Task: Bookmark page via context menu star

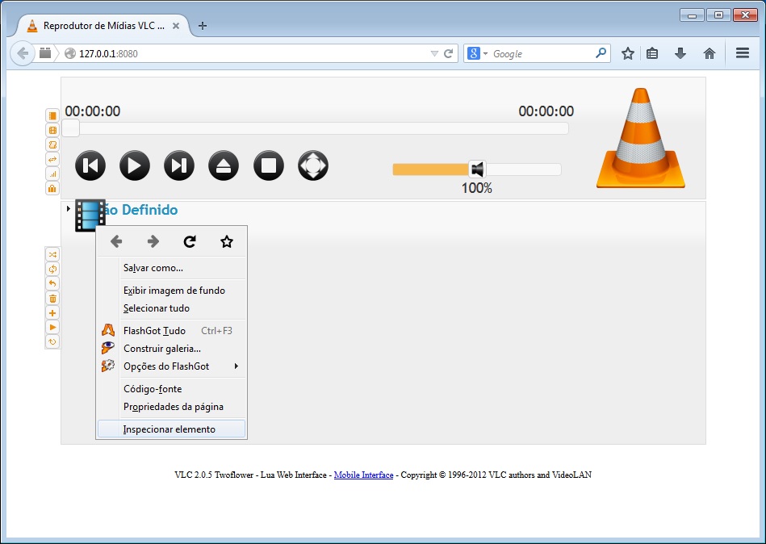Action: coord(227,241)
